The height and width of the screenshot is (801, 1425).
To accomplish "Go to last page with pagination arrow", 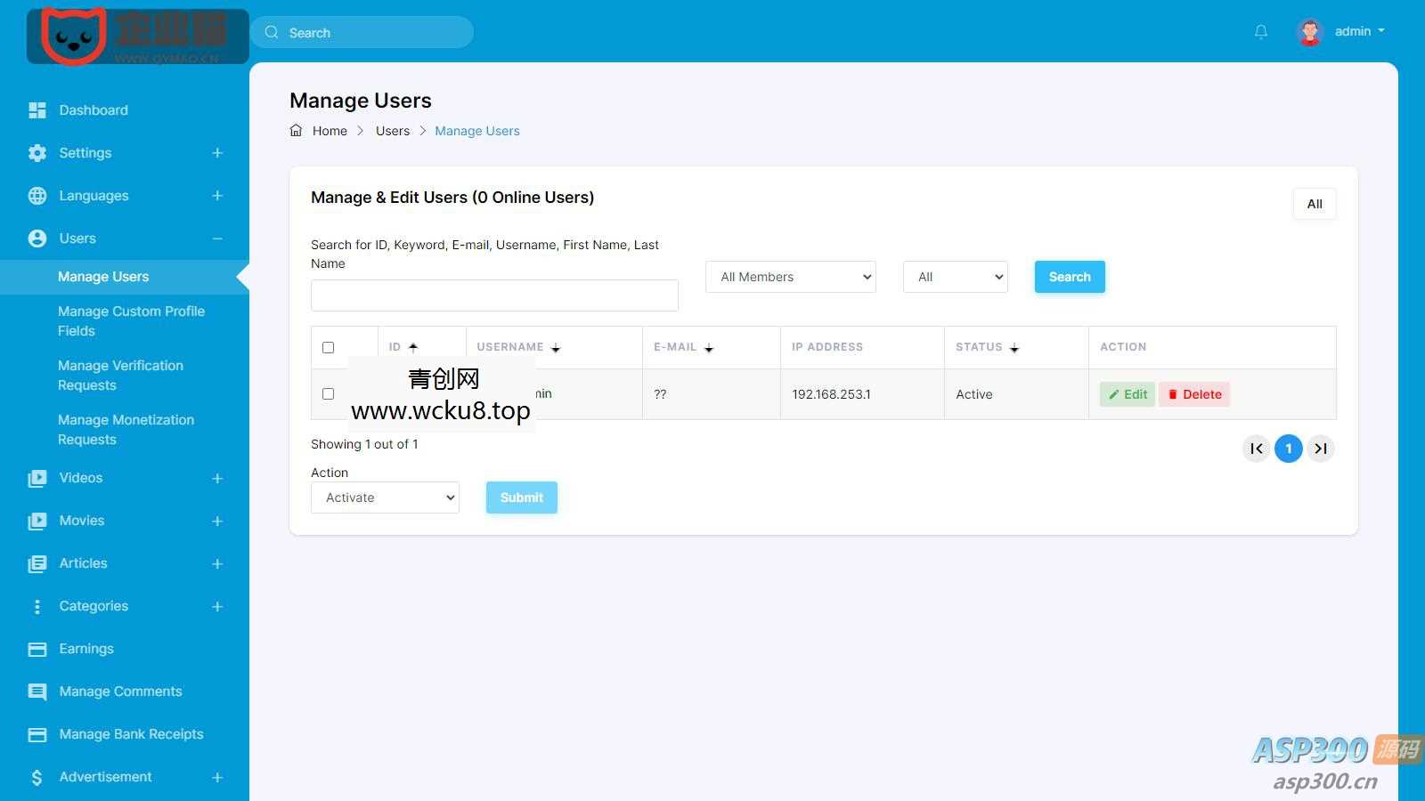I will coord(1321,449).
